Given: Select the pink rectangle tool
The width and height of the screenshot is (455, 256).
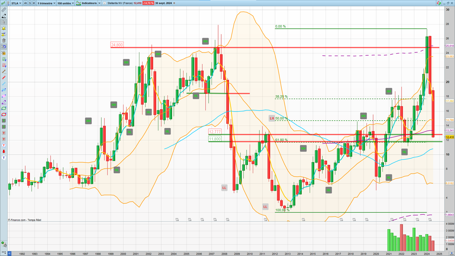Looking at the screenshot, I should (4, 96).
